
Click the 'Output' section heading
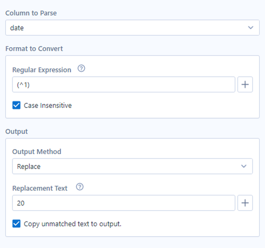[17, 131]
